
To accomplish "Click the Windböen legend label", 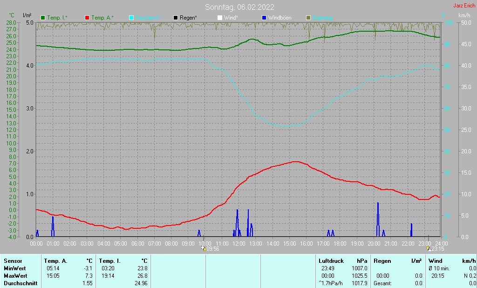I will (x=280, y=18).
